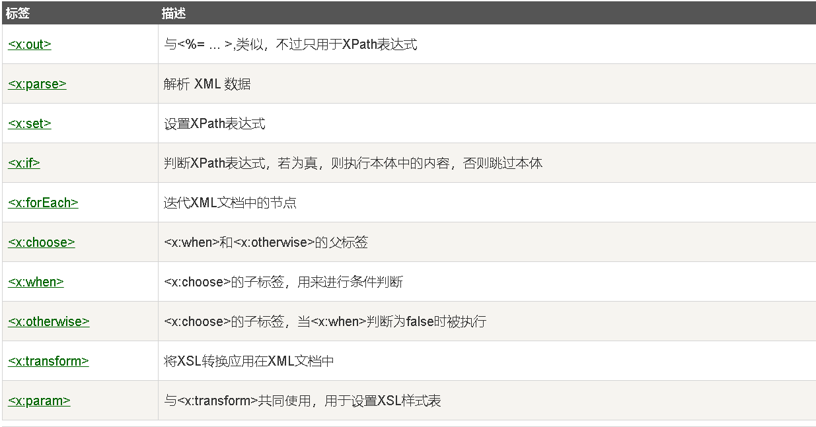816x427 pixels.
Task: Select the description starting with 判断XPath表达式
Action: click(353, 163)
